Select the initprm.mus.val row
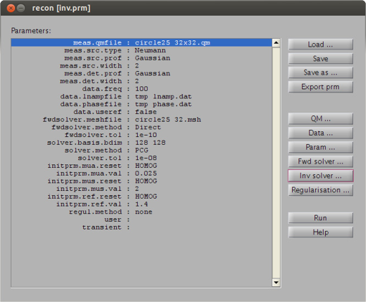This screenshot has height=302, width=366. tap(141, 189)
